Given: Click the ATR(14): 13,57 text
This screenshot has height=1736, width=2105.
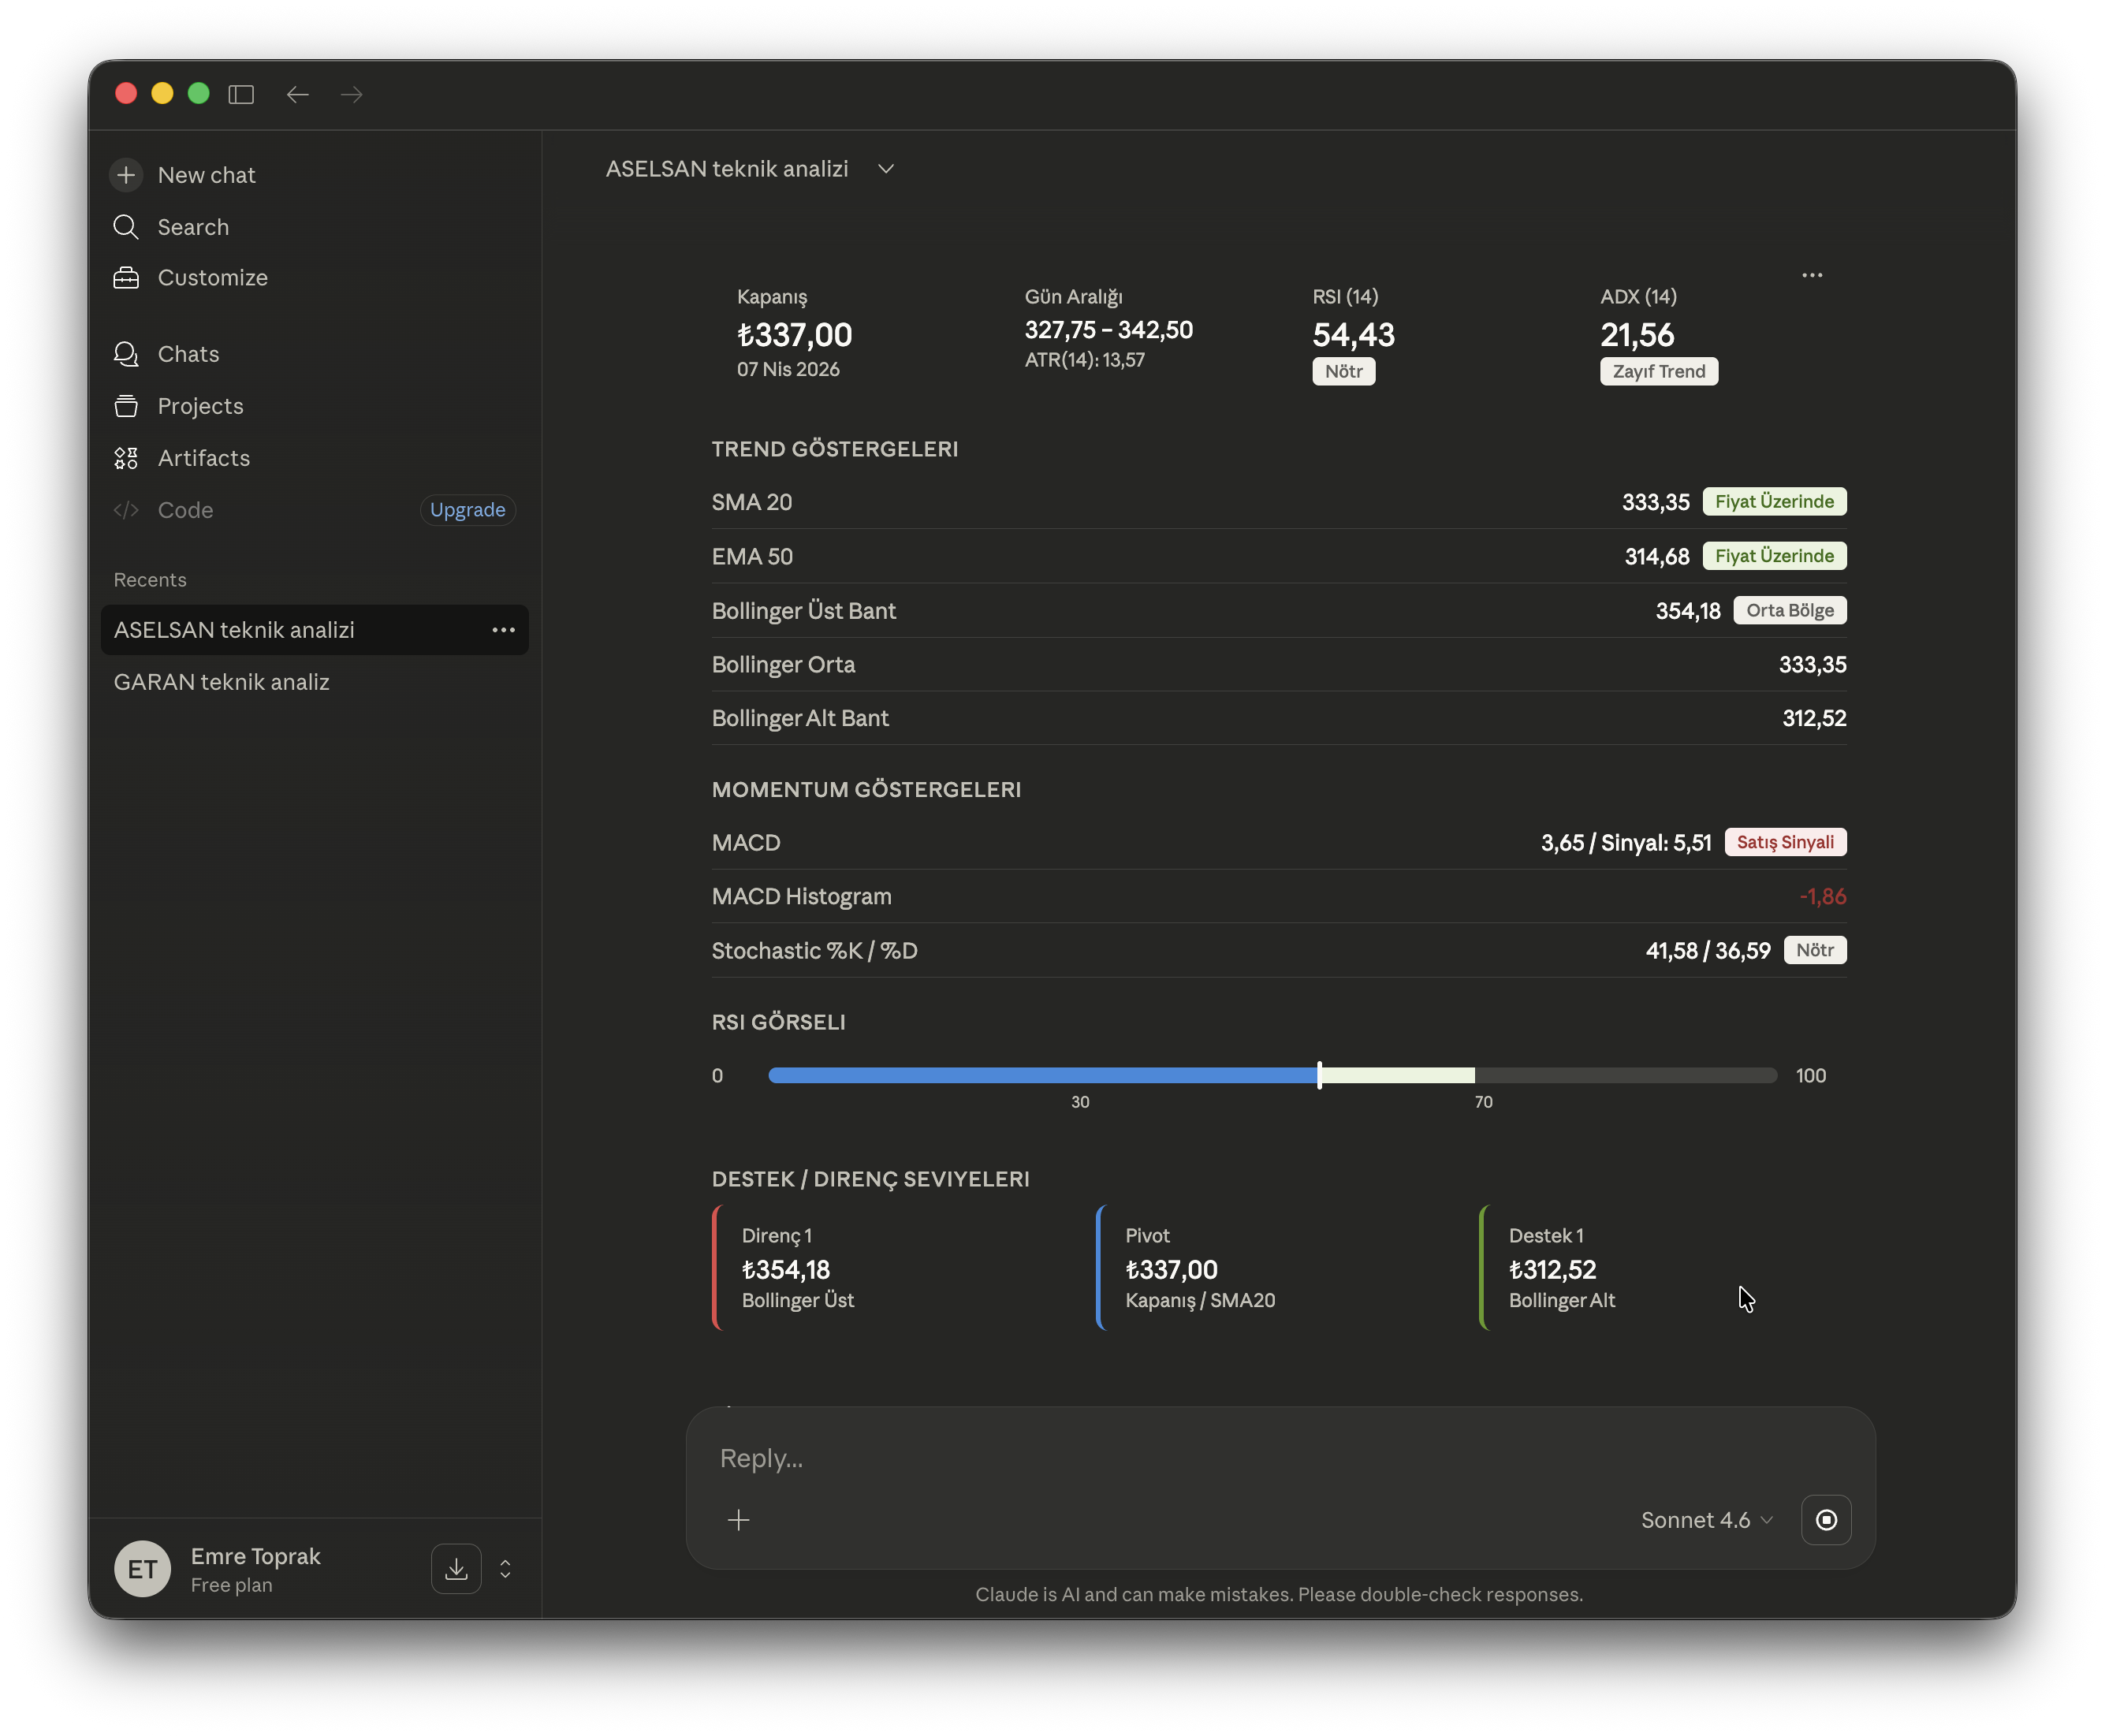Looking at the screenshot, I should pos(1084,360).
